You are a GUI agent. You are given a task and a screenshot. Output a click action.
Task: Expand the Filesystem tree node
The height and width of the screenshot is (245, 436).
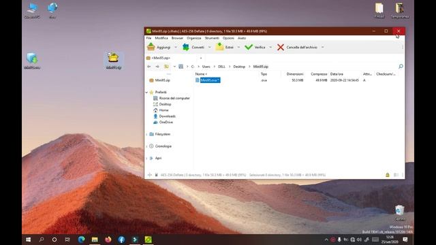(147, 134)
